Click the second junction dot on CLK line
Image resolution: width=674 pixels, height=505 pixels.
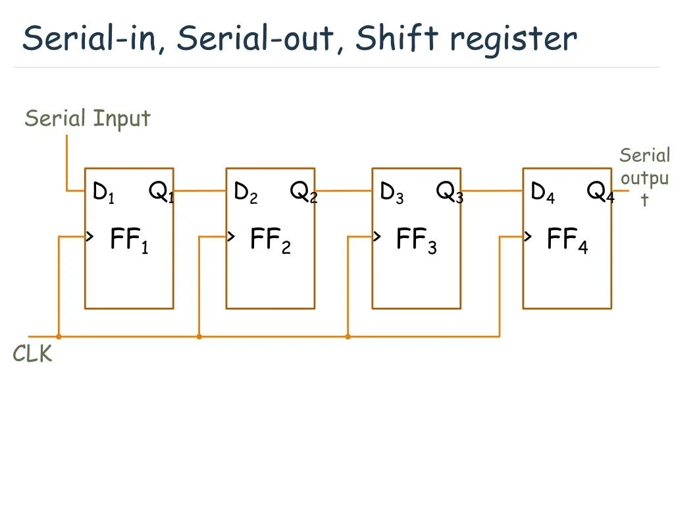tap(199, 337)
